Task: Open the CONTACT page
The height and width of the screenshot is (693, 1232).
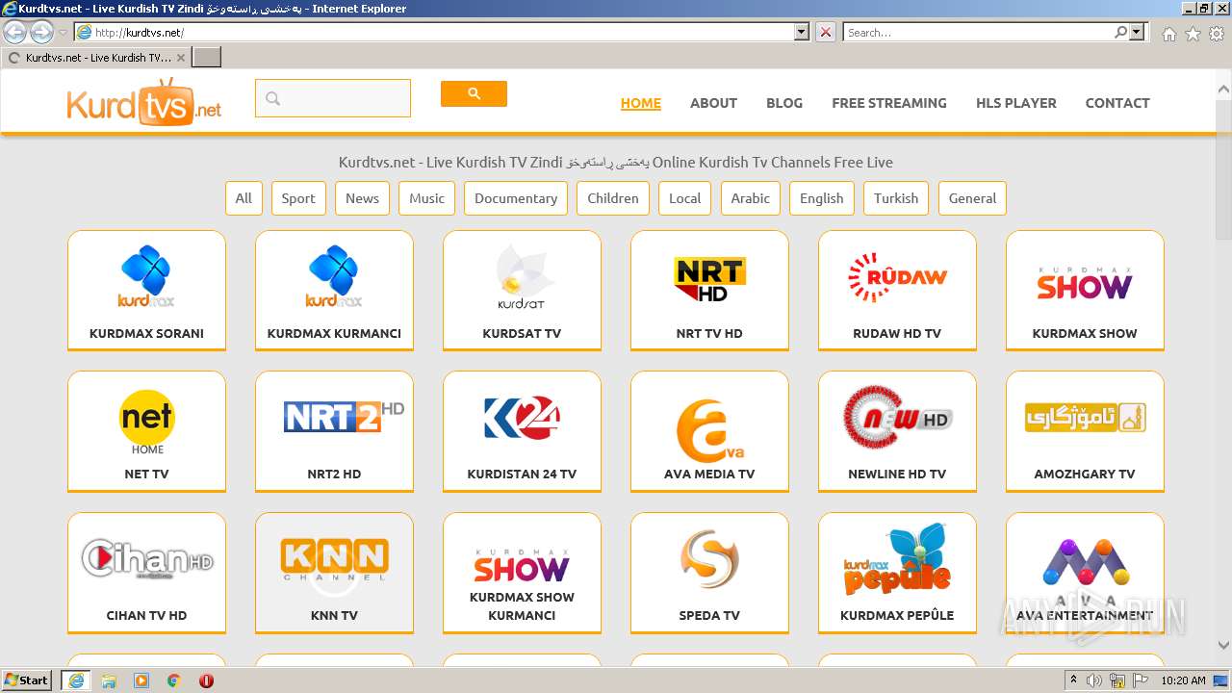Action: coord(1117,103)
